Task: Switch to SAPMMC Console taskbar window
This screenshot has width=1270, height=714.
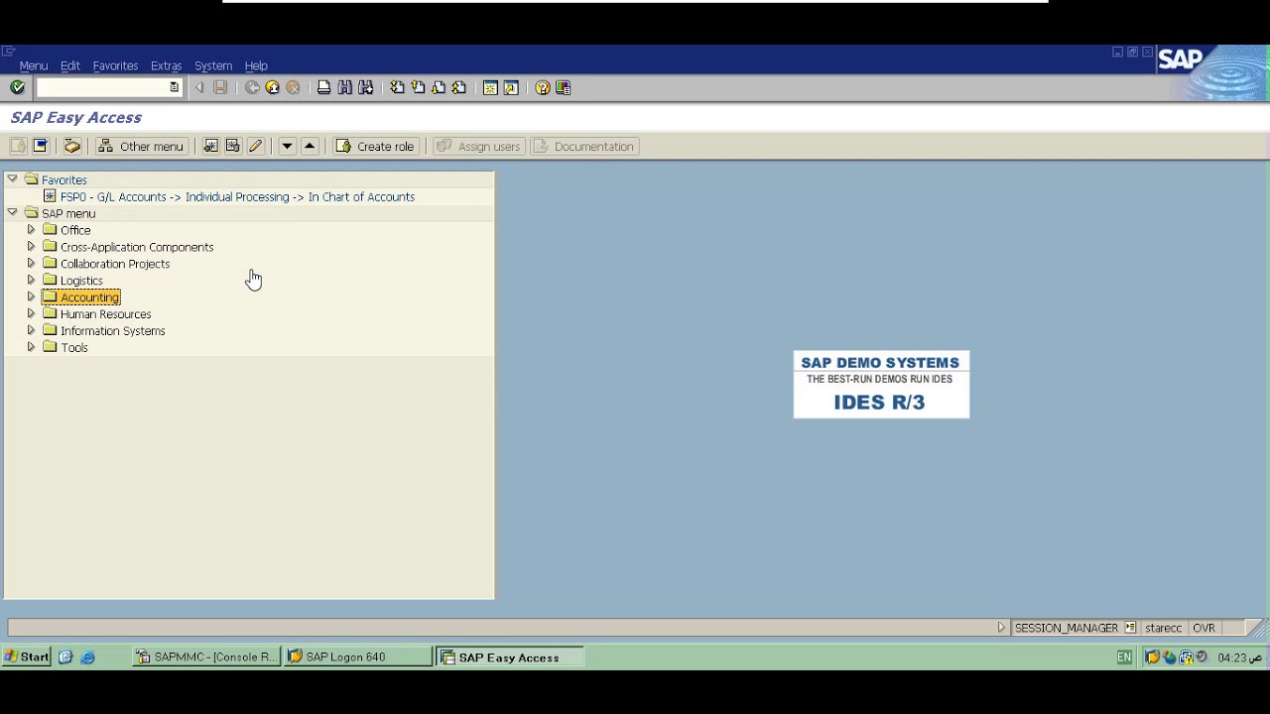Action: [x=207, y=657]
